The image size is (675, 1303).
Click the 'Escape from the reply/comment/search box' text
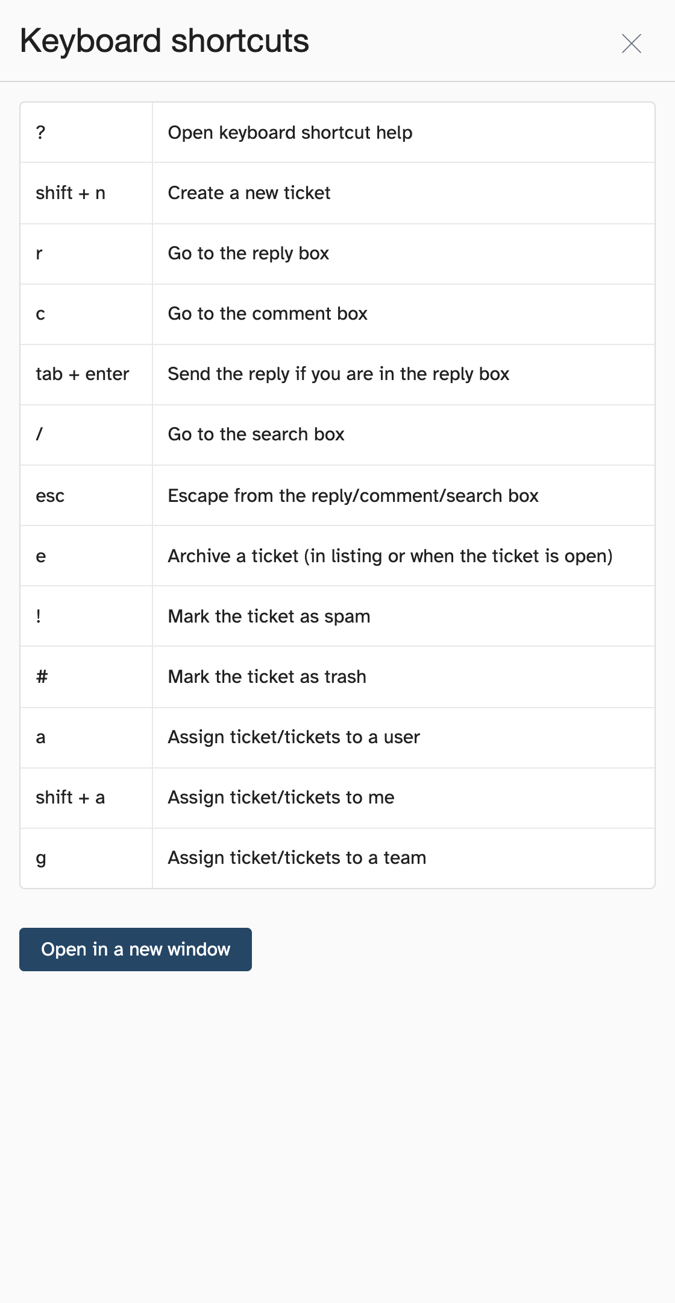pos(353,495)
